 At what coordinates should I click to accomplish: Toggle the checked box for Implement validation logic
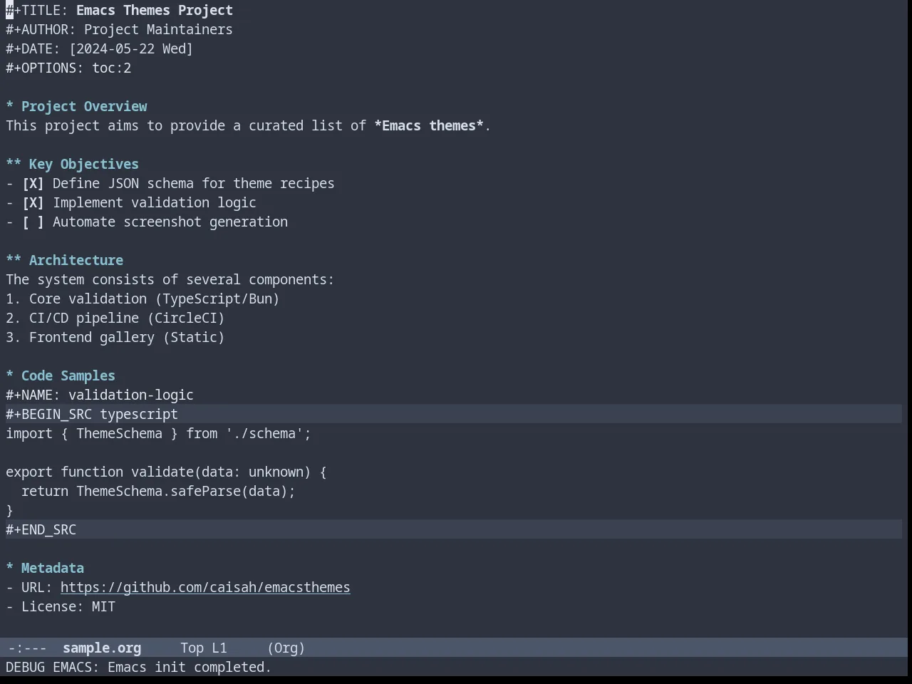[33, 203]
